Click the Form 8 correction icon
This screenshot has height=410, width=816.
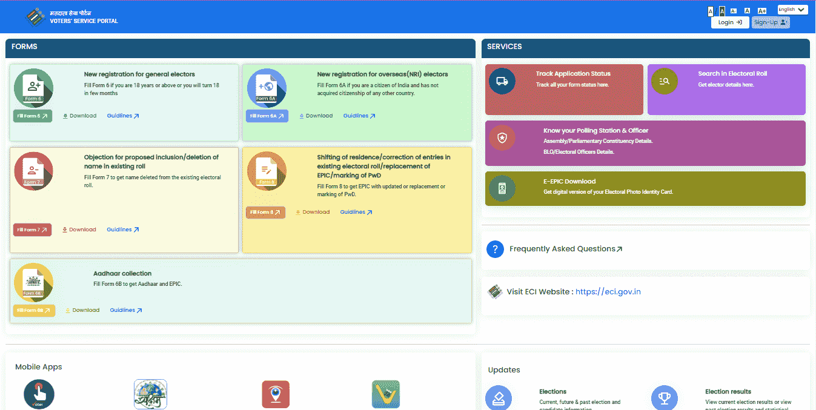[267, 171]
